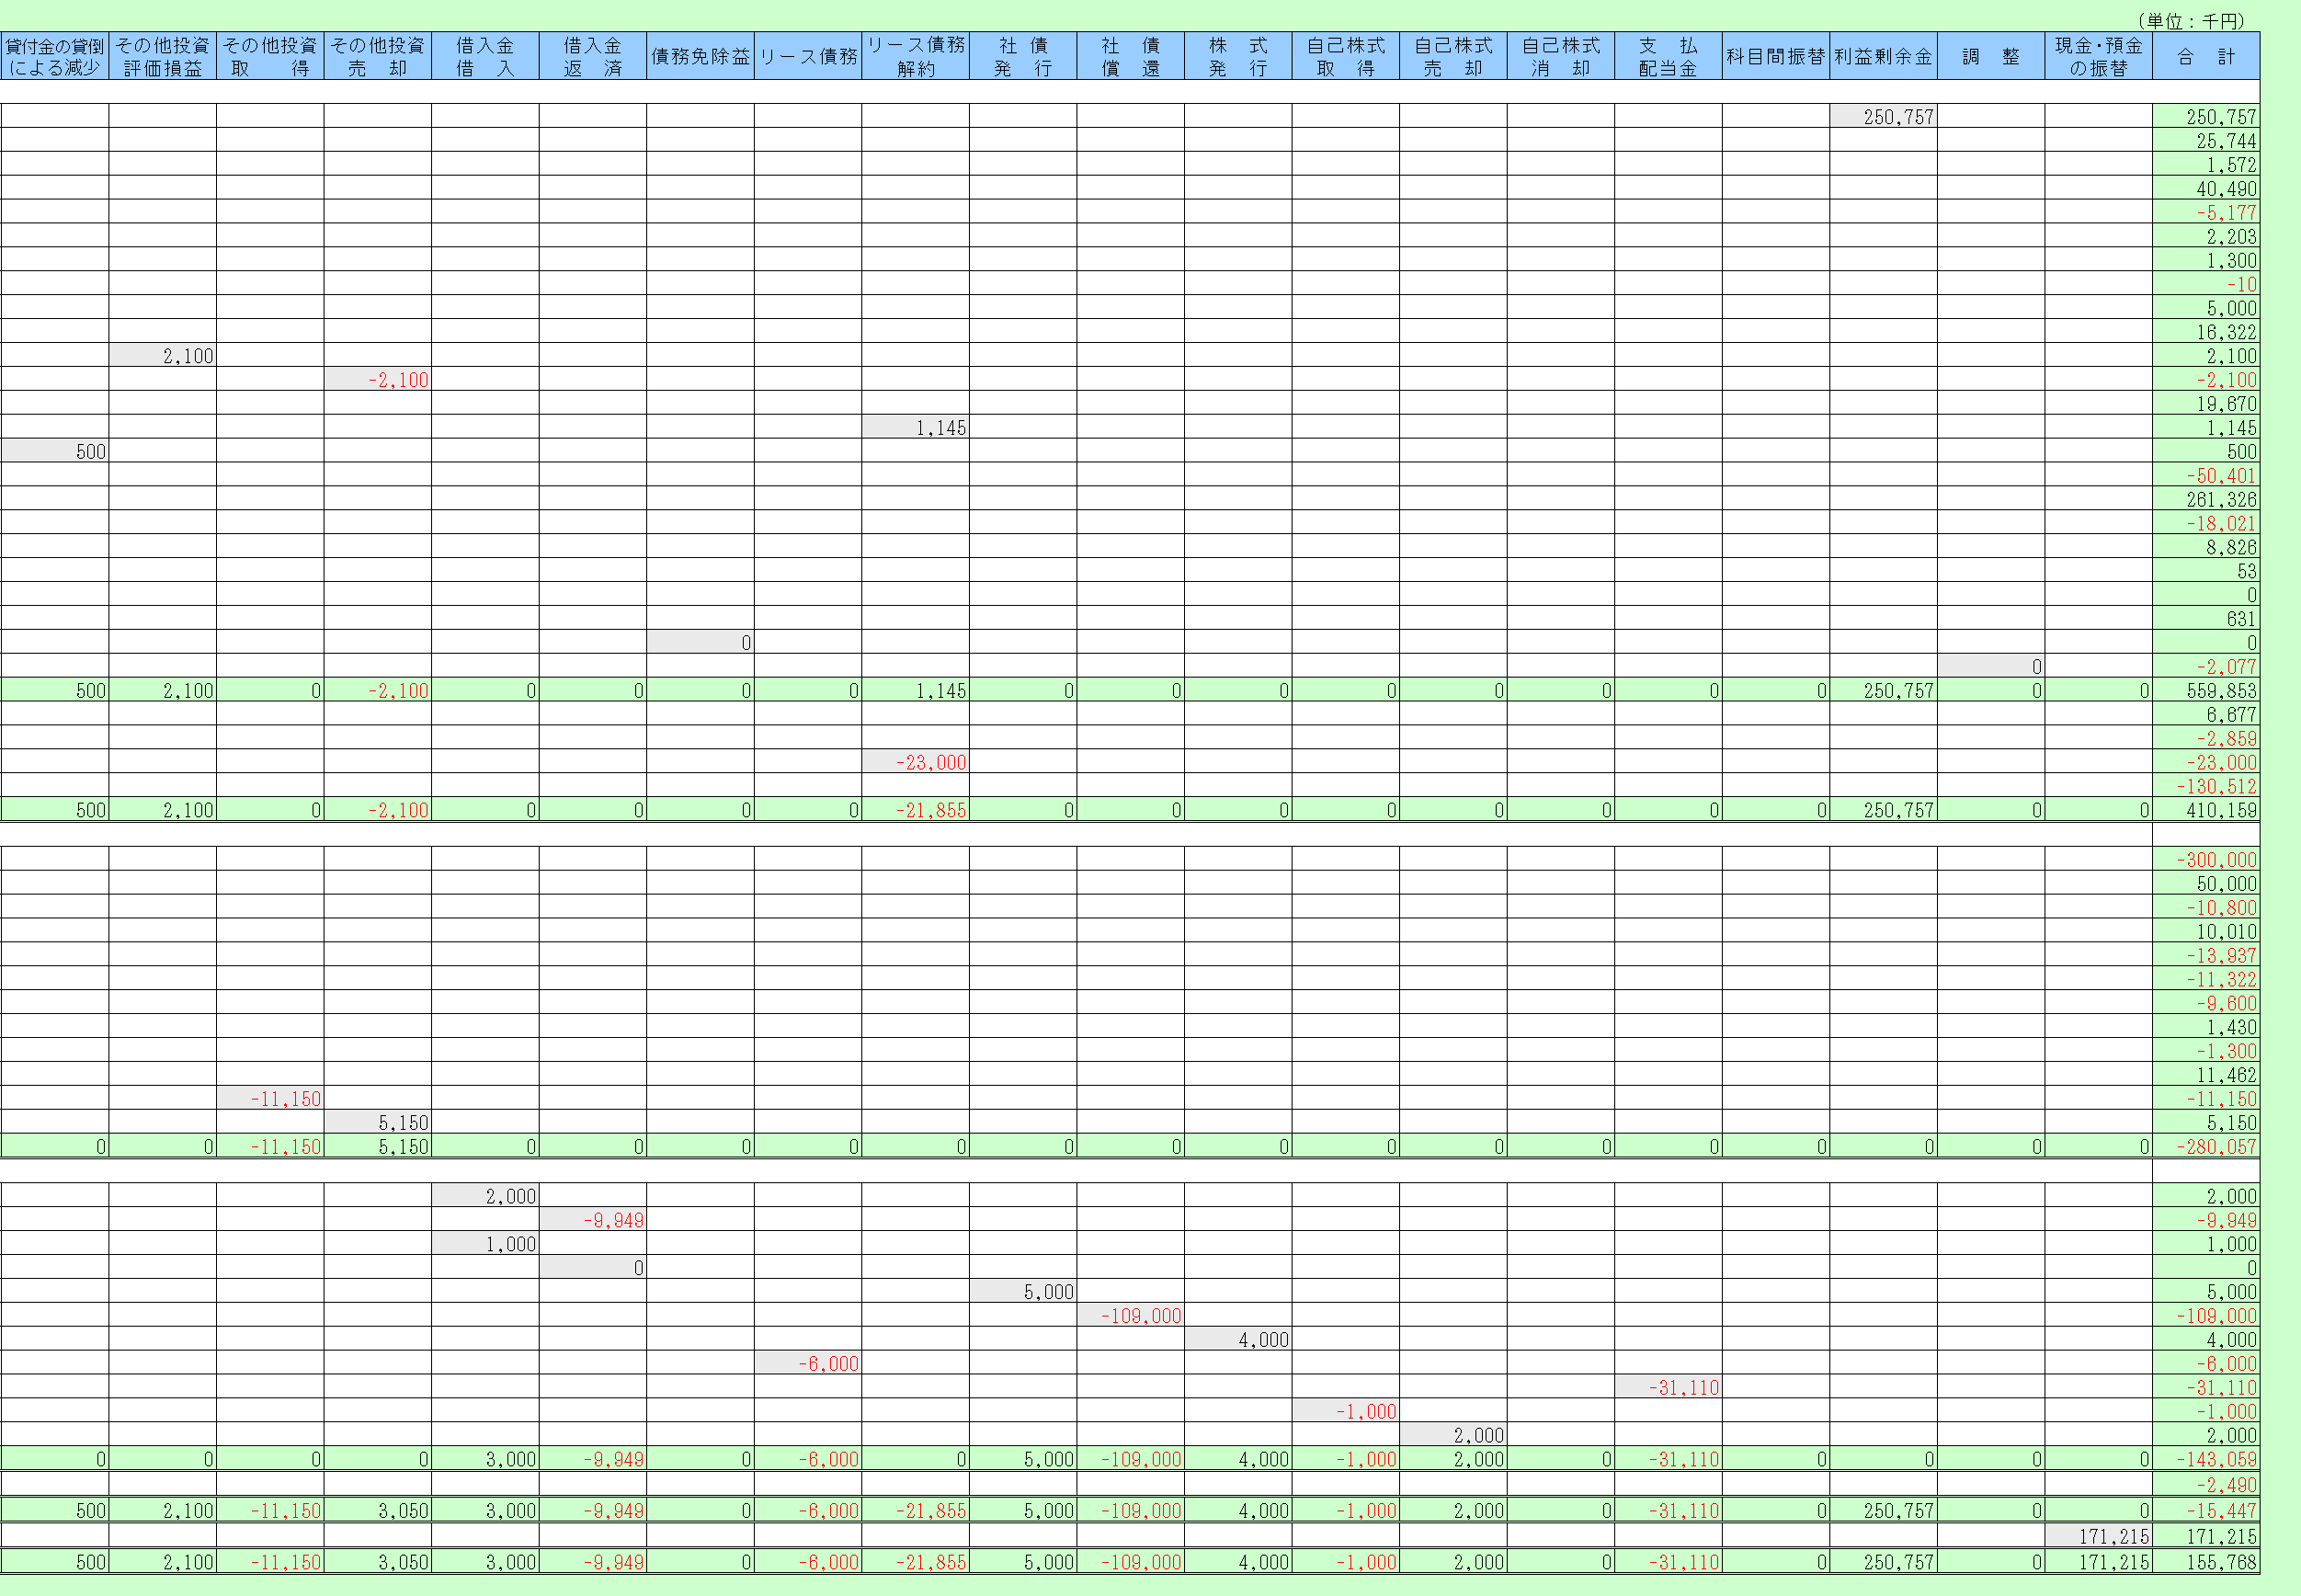Click total cell showing 11,462

(x=2206, y=1076)
